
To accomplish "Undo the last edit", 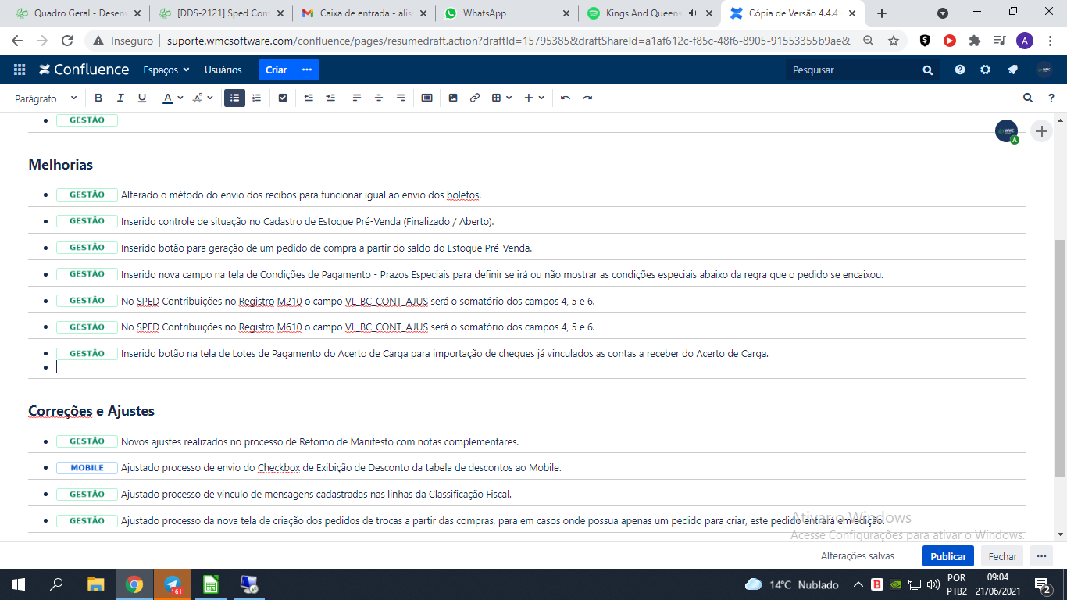I will click(x=566, y=98).
